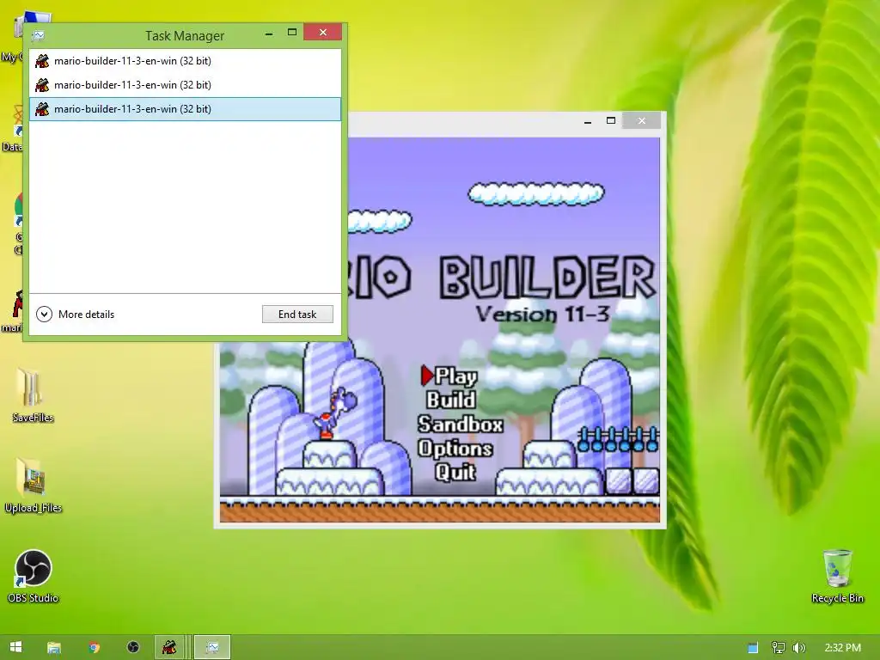Click the mario icon of the first process
Viewport: 880px width, 660px height.
[42, 61]
